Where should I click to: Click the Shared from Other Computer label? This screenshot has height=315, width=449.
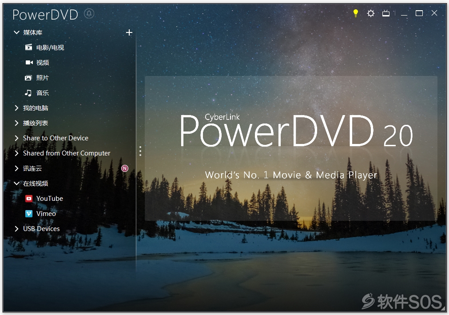pos(67,153)
